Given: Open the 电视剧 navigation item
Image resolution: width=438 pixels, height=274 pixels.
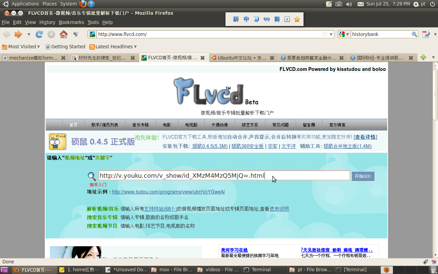Looking at the screenshot, I should pos(191,125).
